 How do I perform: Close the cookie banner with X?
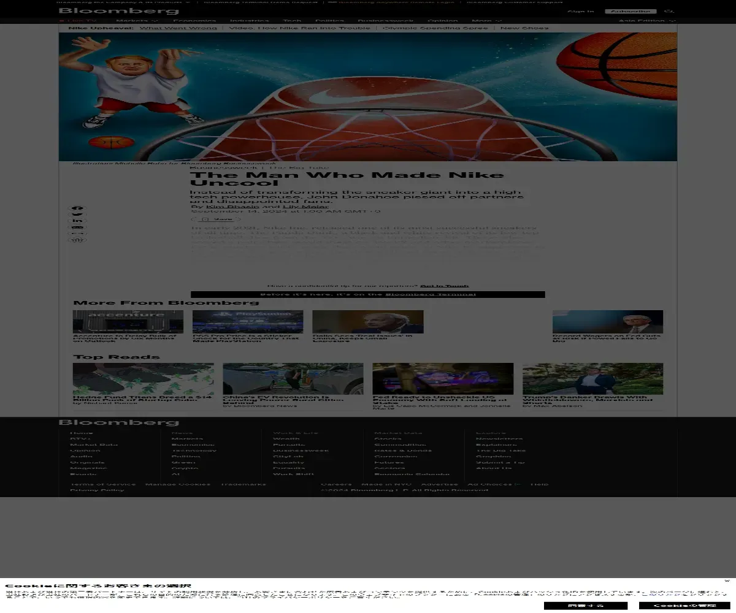point(727,581)
